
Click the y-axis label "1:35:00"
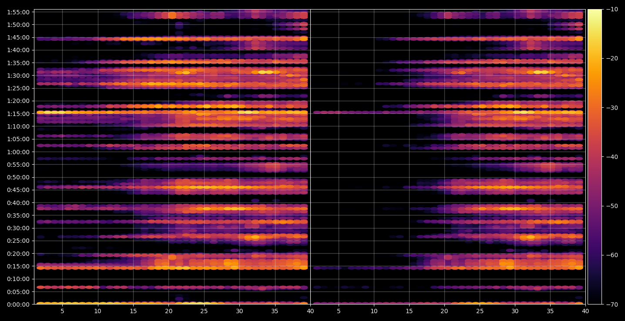tap(19, 63)
